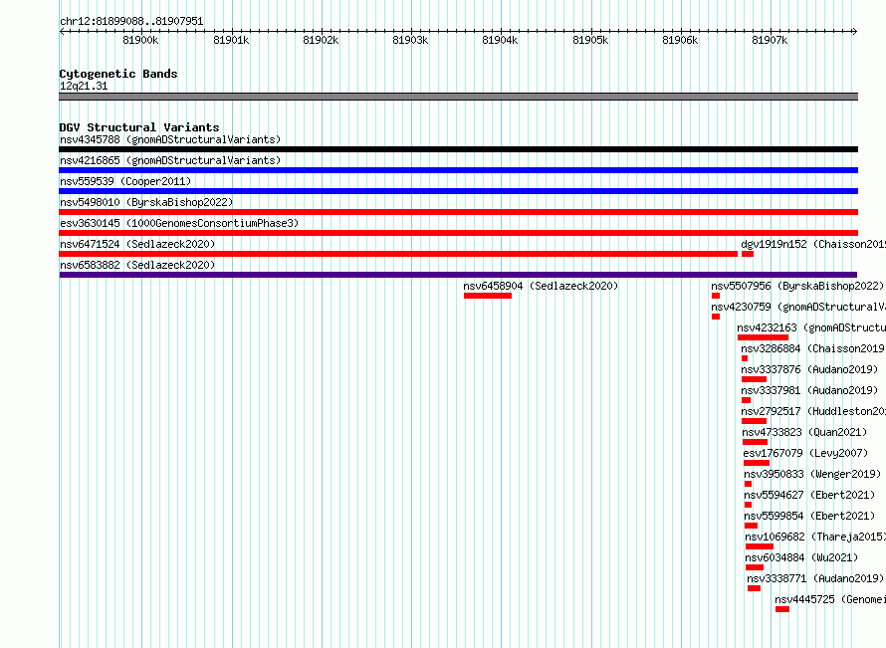Click the red nsv4232163 variant bar

tap(763, 337)
